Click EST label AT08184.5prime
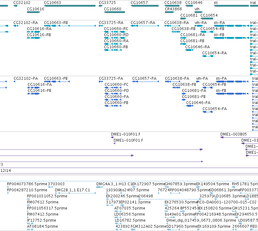This screenshot has width=258, height=231. click(x=42, y=226)
